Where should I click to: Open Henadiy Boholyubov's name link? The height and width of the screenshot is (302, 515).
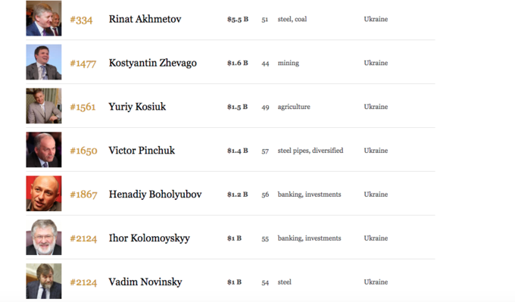155,195
